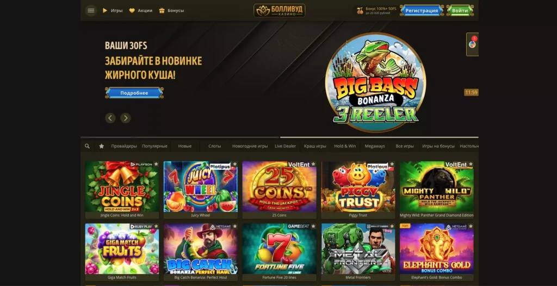Open the notification widget with red badge
The width and height of the screenshot is (557, 286).
(x=472, y=45)
